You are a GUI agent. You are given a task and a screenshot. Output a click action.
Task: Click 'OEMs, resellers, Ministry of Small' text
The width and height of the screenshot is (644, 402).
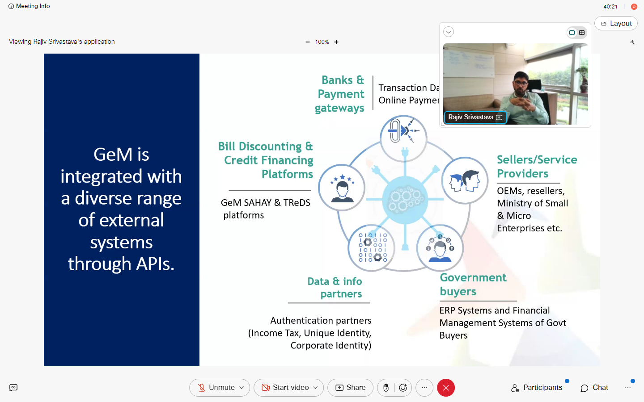pyautogui.click(x=532, y=197)
